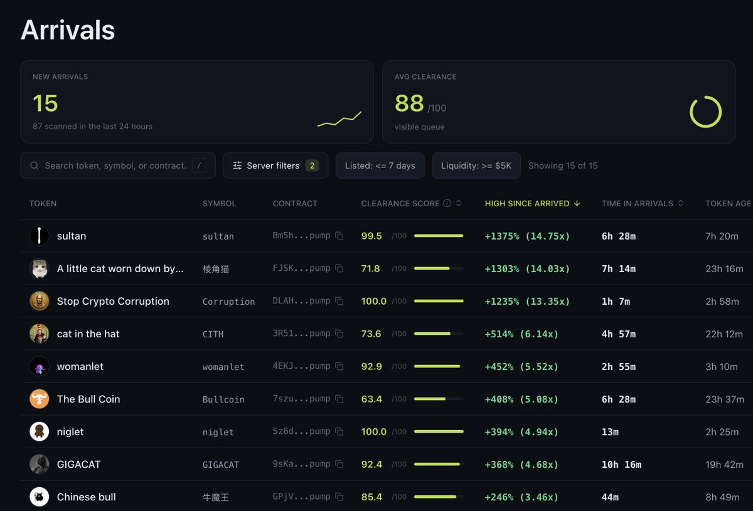Click the Chinese bull token avatar
The height and width of the screenshot is (511, 753).
[39, 497]
